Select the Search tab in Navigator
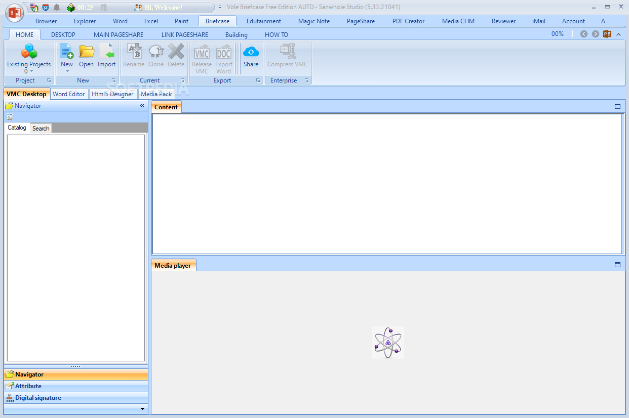The width and height of the screenshot is (629, 418). tap(41, 129)
